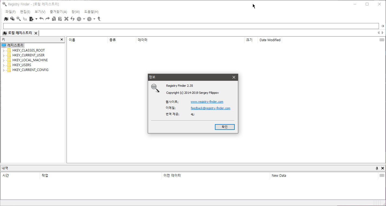Open the Export icon dropdown arrow

[x=36, y=19]
